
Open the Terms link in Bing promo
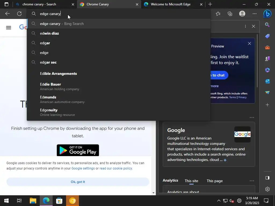pyautogui.click(x=233, y=97)
